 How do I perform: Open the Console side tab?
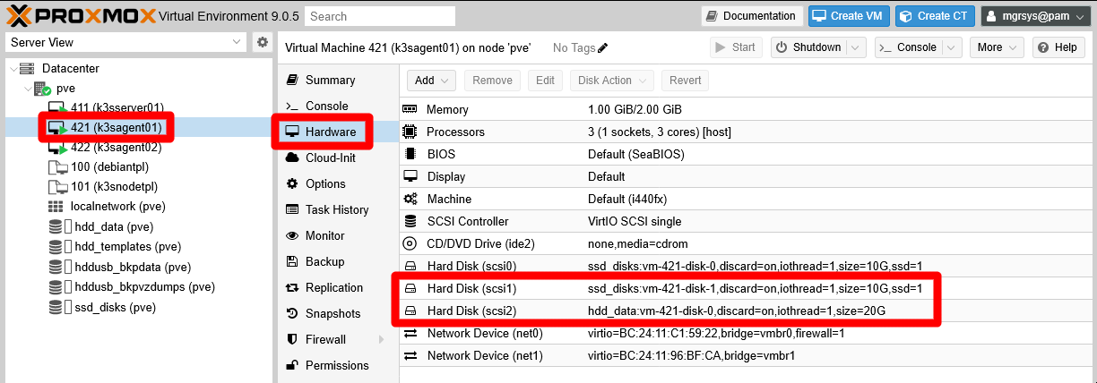click(x=338, y=106)
